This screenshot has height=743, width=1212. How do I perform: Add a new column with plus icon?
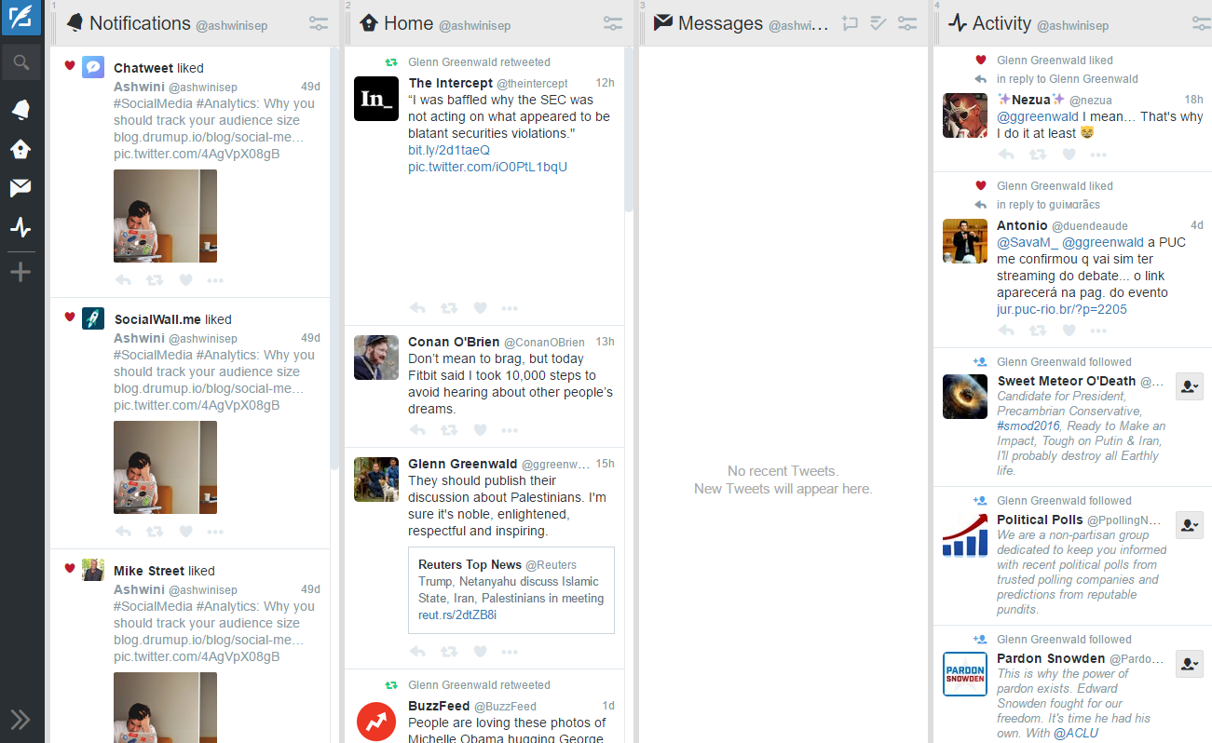[x=20, y=272]
